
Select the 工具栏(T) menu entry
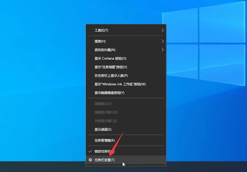click(x=101, y=30)
